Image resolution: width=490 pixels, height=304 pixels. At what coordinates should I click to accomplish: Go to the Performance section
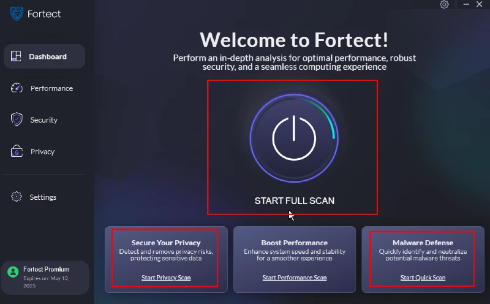pyautogui.click(x=44, y=88)
